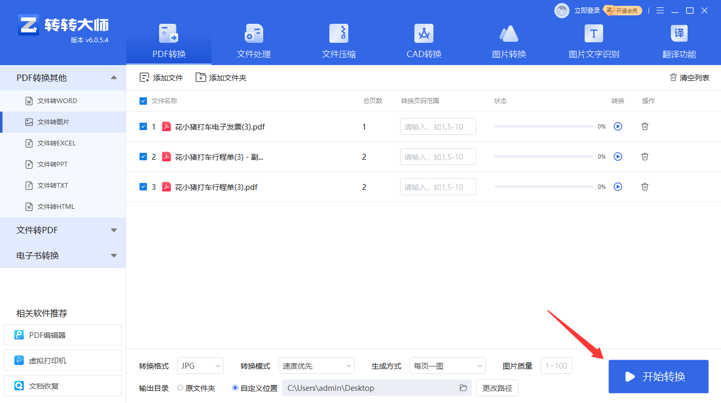Open the 翻译功能 tab
This screenshot has width=721, height=403.
[x=679, y=41]
